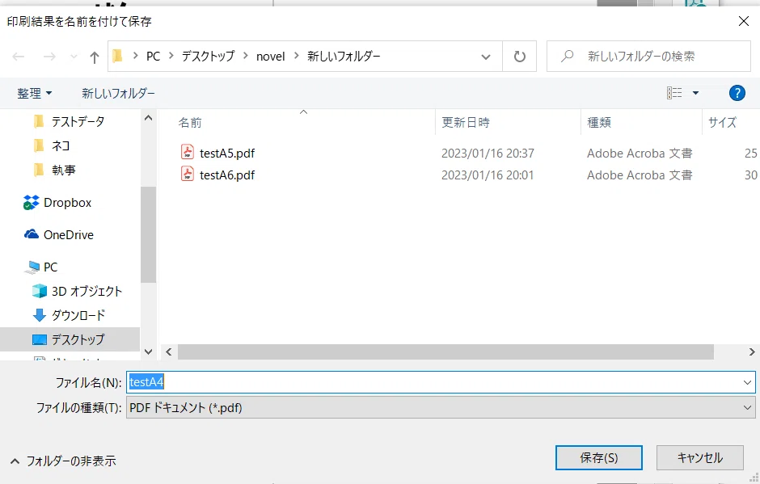Expand chevron after novel in breadcrumb

(297, 57)
